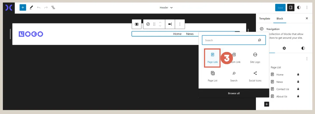This screenshot has width=315, height=114.
Task: Toggle the Styles half-circle icon
Action: [299, 8]
